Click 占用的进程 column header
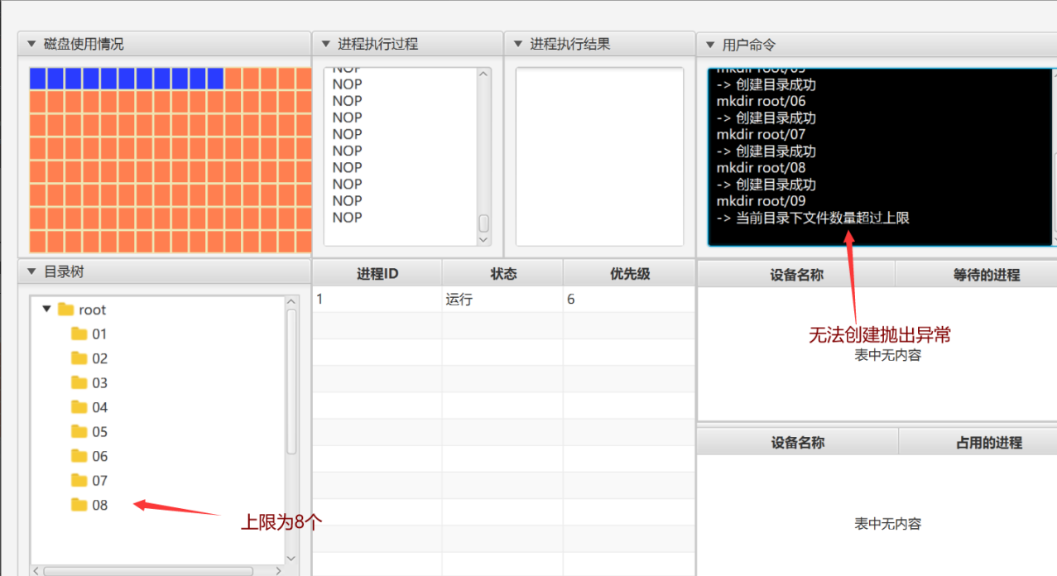Screen dimensions: 1057x576 tap(978, 442)
